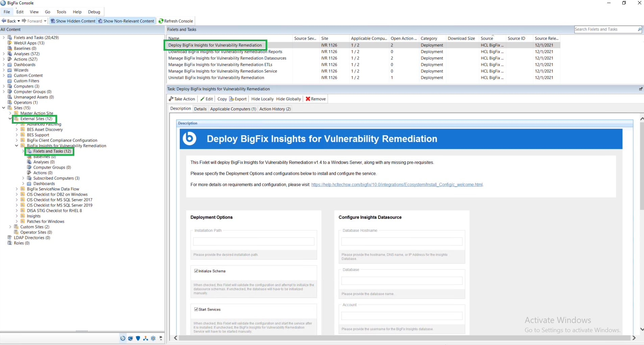Select BigFix ServiceNow Data Flow site
Image resolution: width=644 pixels, height=345 pixels.
pos(53,189)
